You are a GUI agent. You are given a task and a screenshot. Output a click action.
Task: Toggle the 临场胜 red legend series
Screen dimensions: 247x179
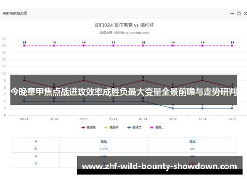pyautogui.click(x=88, y=127)
